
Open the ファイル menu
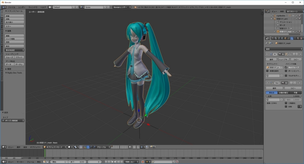click(12, 7)
